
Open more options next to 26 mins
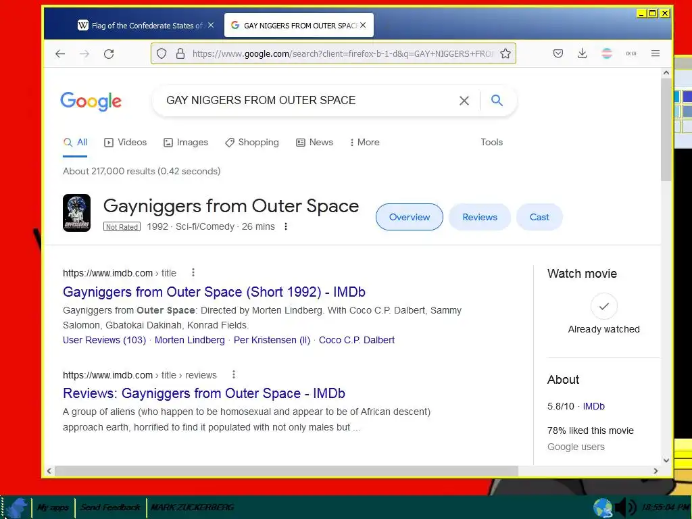tap(286, 226)
